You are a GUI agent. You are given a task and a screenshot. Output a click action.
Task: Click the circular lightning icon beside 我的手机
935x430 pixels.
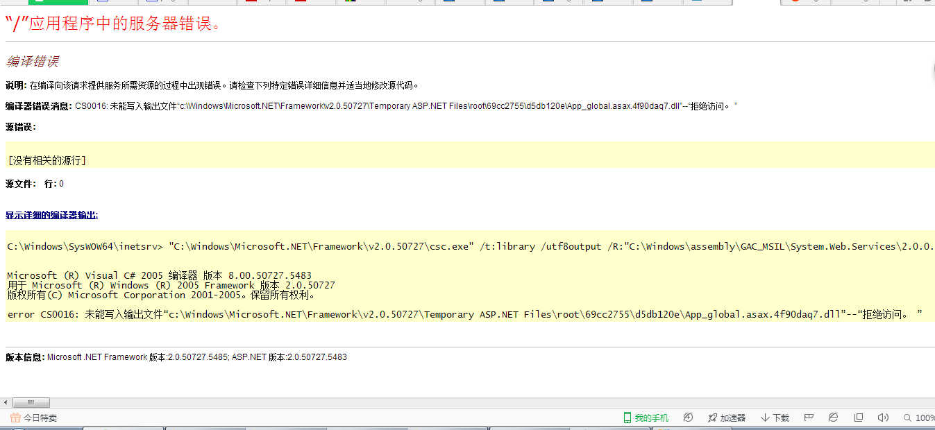tap(688, 418)
